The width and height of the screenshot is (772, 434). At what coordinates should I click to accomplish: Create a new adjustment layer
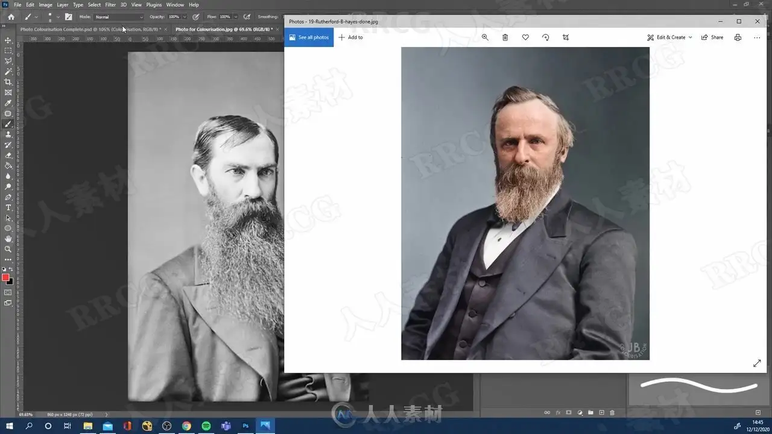(580, 413)
